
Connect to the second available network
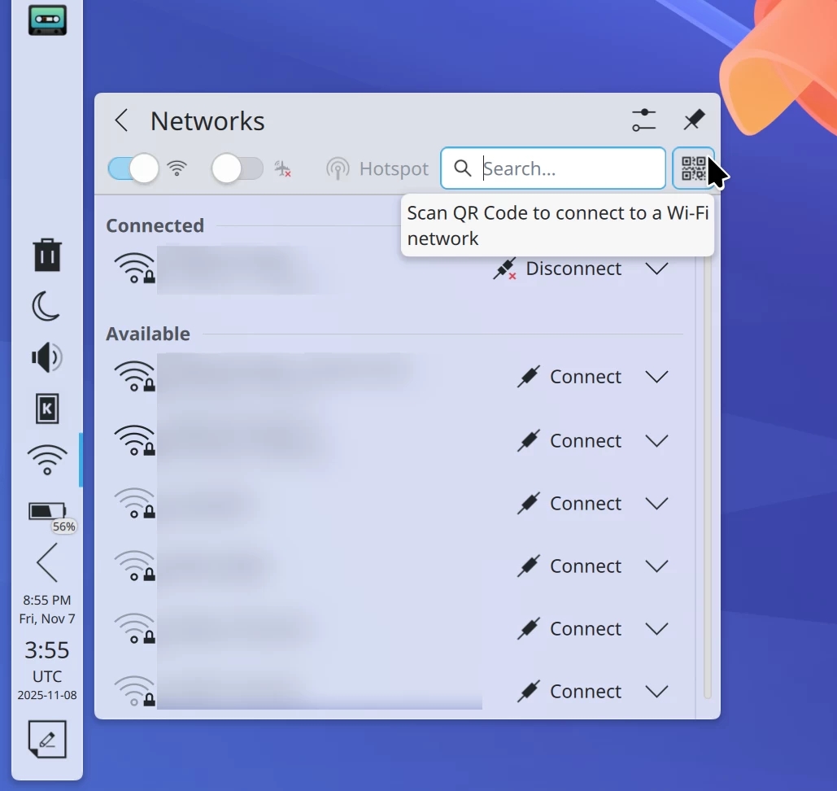click(584, 440)
